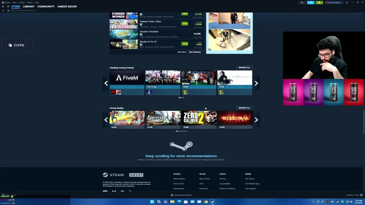
Task: Reload the store page
Action: click(3, 11)
